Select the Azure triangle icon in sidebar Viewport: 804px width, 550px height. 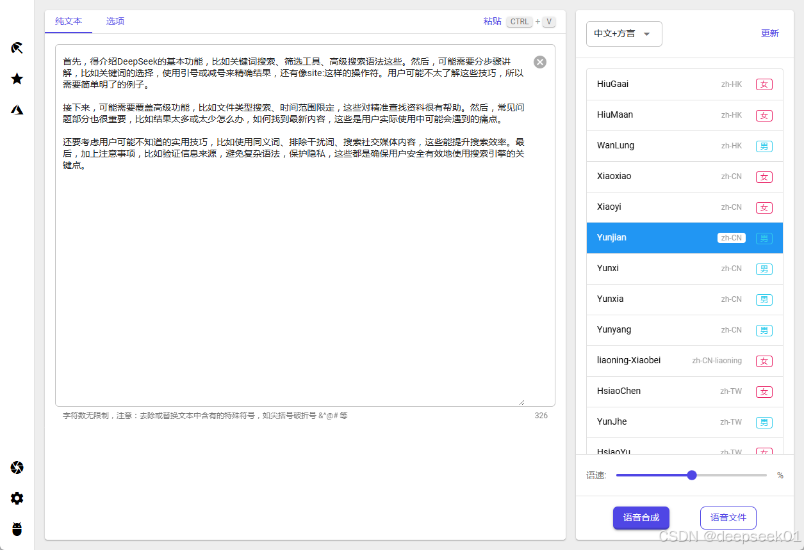[x=17, y=110]
